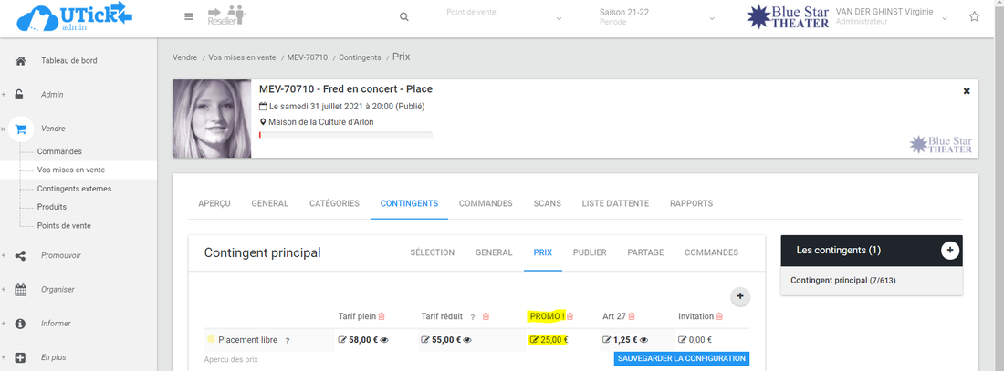
Task: Click the yellow Placement libre color dot
Action: coord(211,340)
